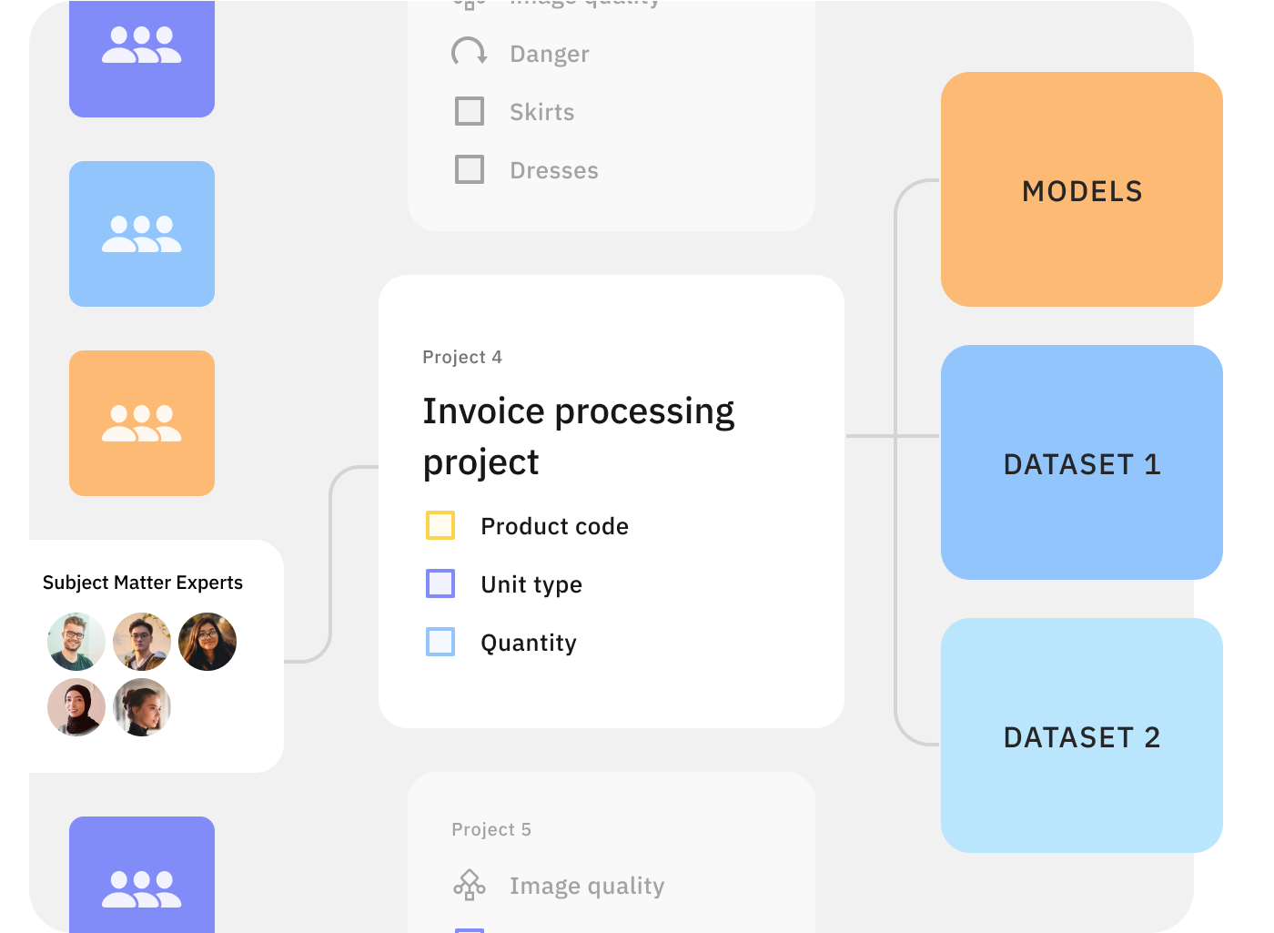Tick the Skirts checkbox
Viewport: 1274px width, 933px height.
[470, 111]
